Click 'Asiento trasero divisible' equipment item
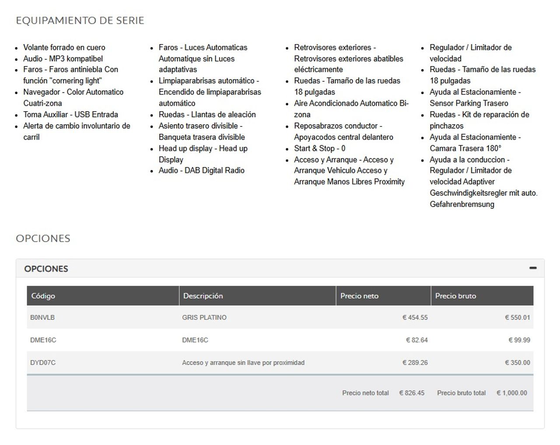 [x=202, y=131]
